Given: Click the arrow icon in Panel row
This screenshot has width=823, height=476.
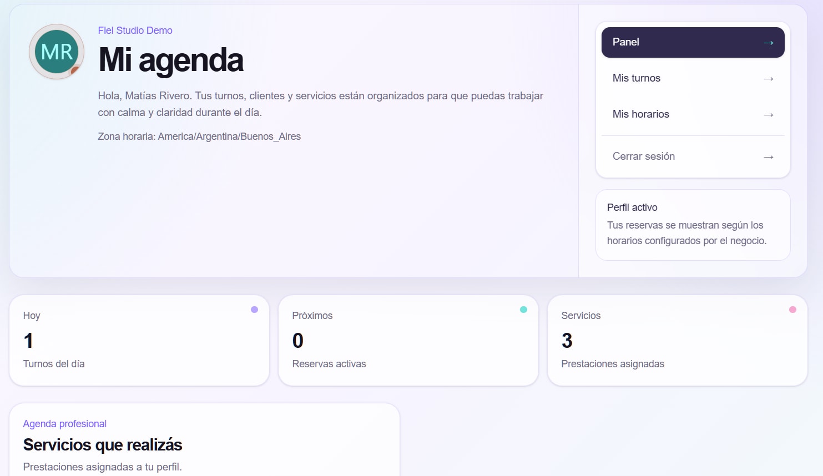Looking at the screenshot, I should pyautogui.click(x=769, y=43).
